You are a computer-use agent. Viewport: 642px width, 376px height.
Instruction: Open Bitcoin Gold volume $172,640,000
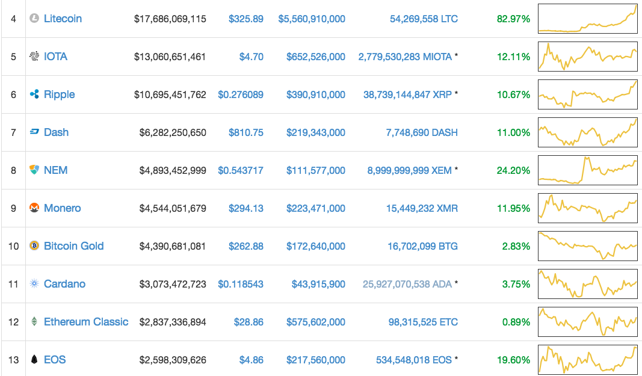[x=316, y=246]
